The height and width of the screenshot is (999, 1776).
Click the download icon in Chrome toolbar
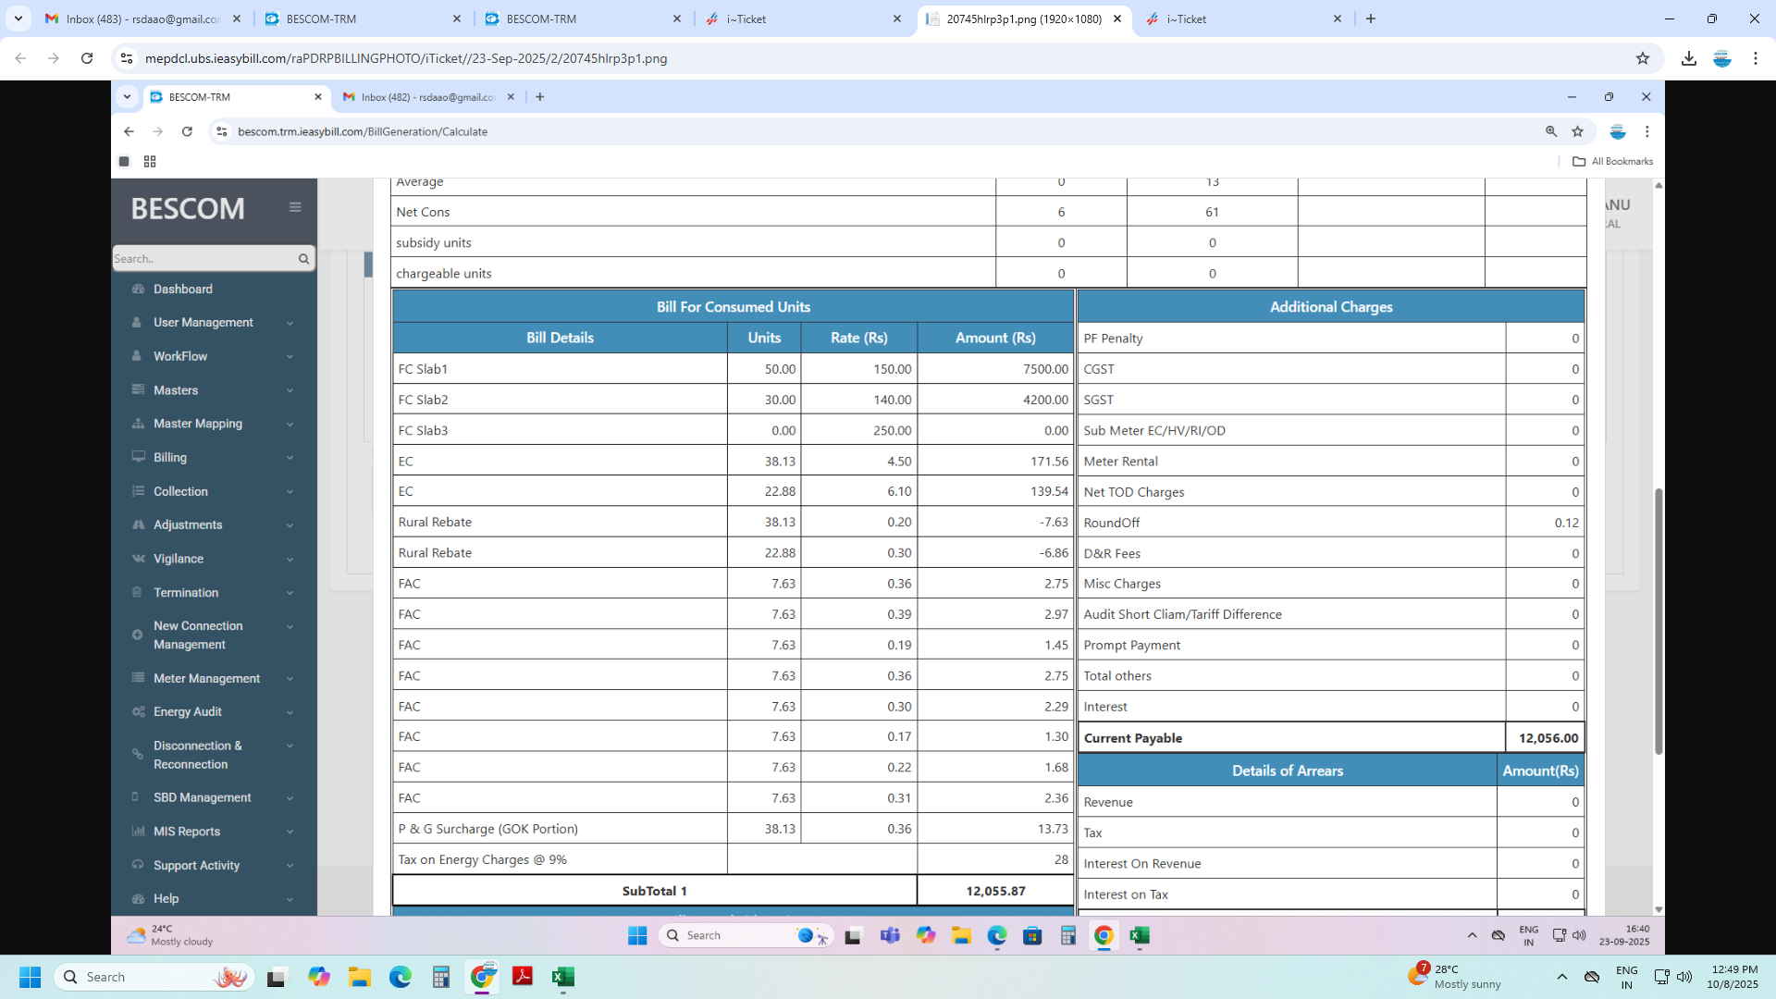point(1689,58)
